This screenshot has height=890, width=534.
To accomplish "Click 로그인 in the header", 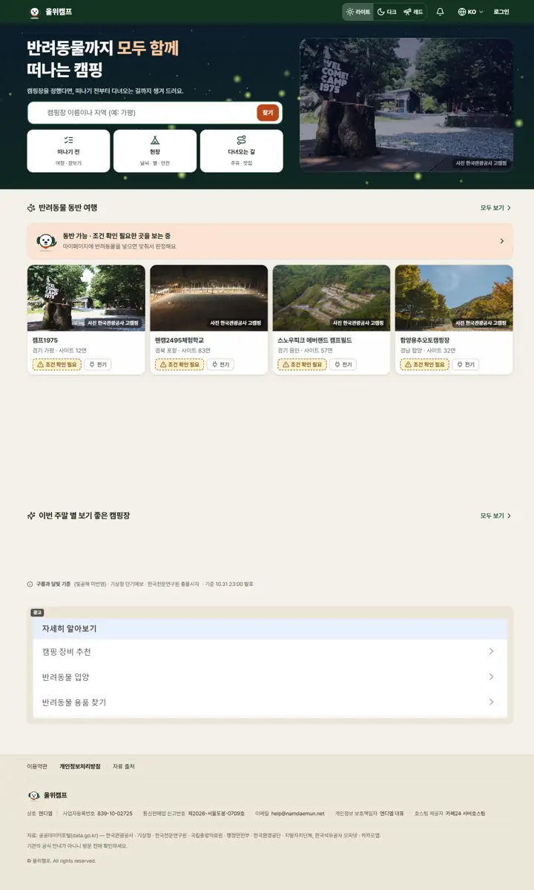I will pos(501,12).
